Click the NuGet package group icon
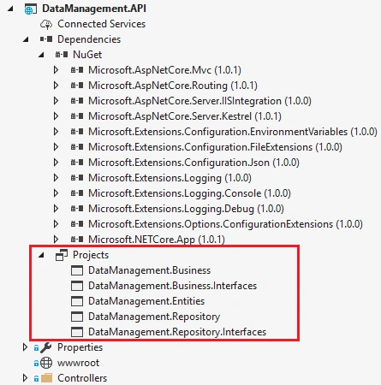The height and width of the screenshot is (385, 381). click(62, 55)
